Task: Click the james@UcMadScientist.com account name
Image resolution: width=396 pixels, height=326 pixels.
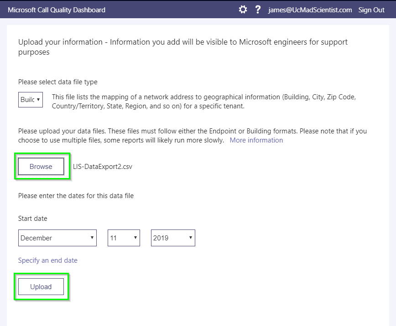Action: [310, 10]
